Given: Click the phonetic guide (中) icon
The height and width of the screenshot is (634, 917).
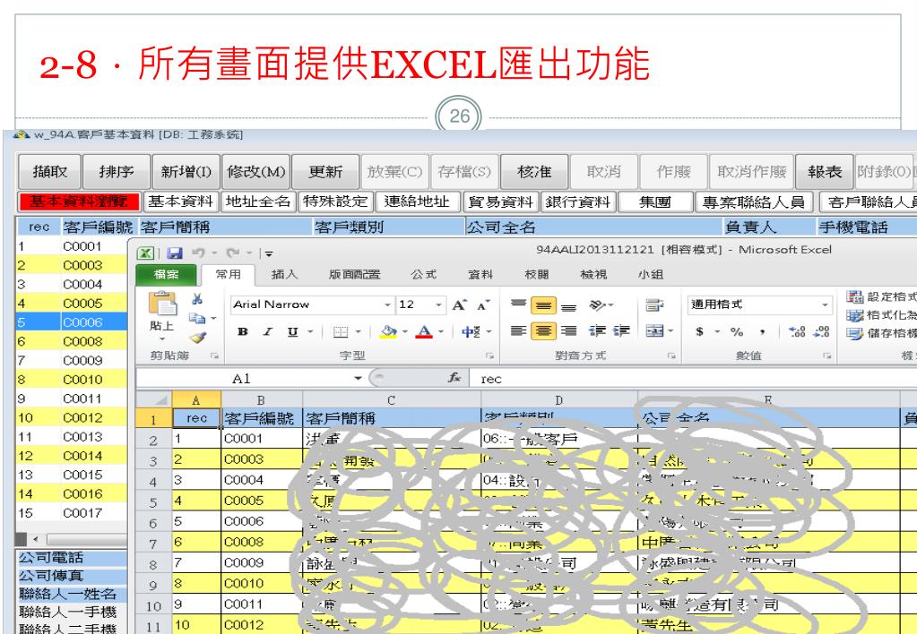Looking at the screenshot, I should [x=471, y=332].
